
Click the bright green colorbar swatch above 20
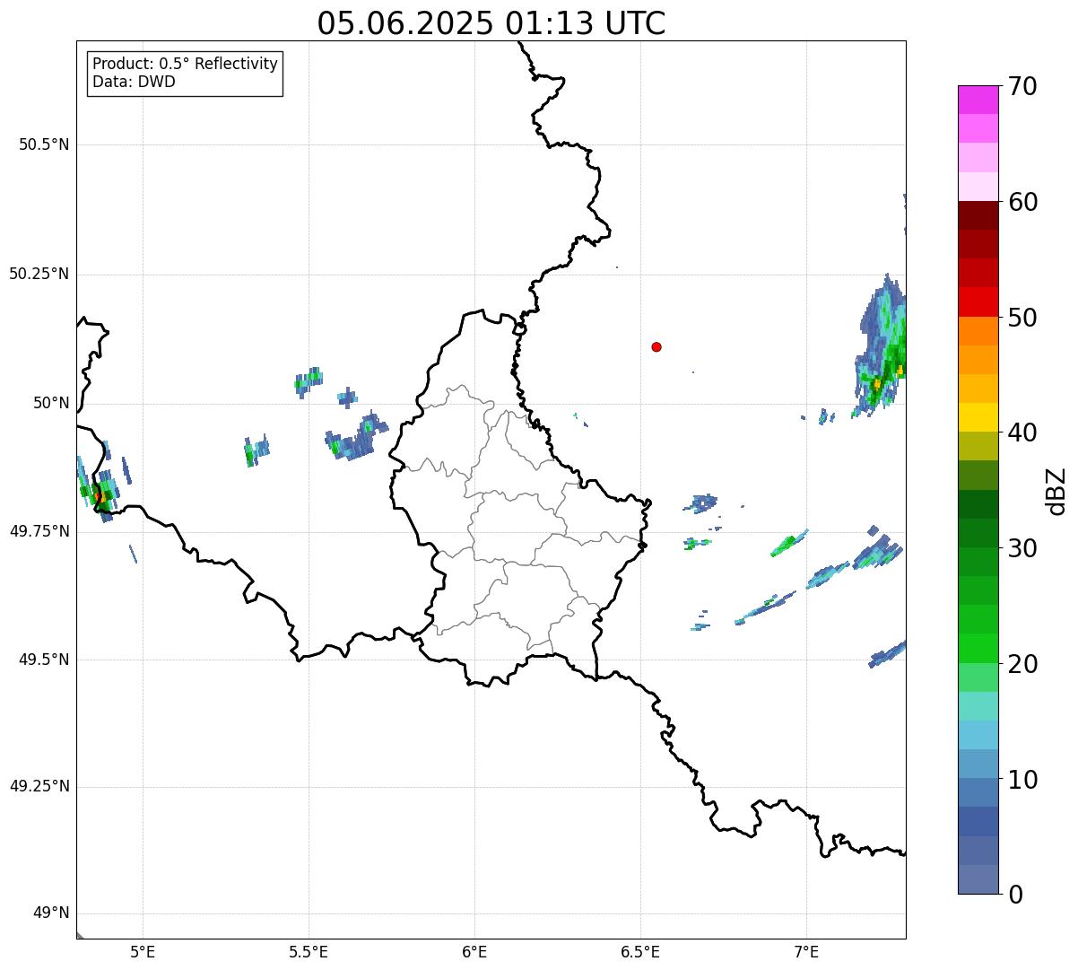click(x=978, y=649)
